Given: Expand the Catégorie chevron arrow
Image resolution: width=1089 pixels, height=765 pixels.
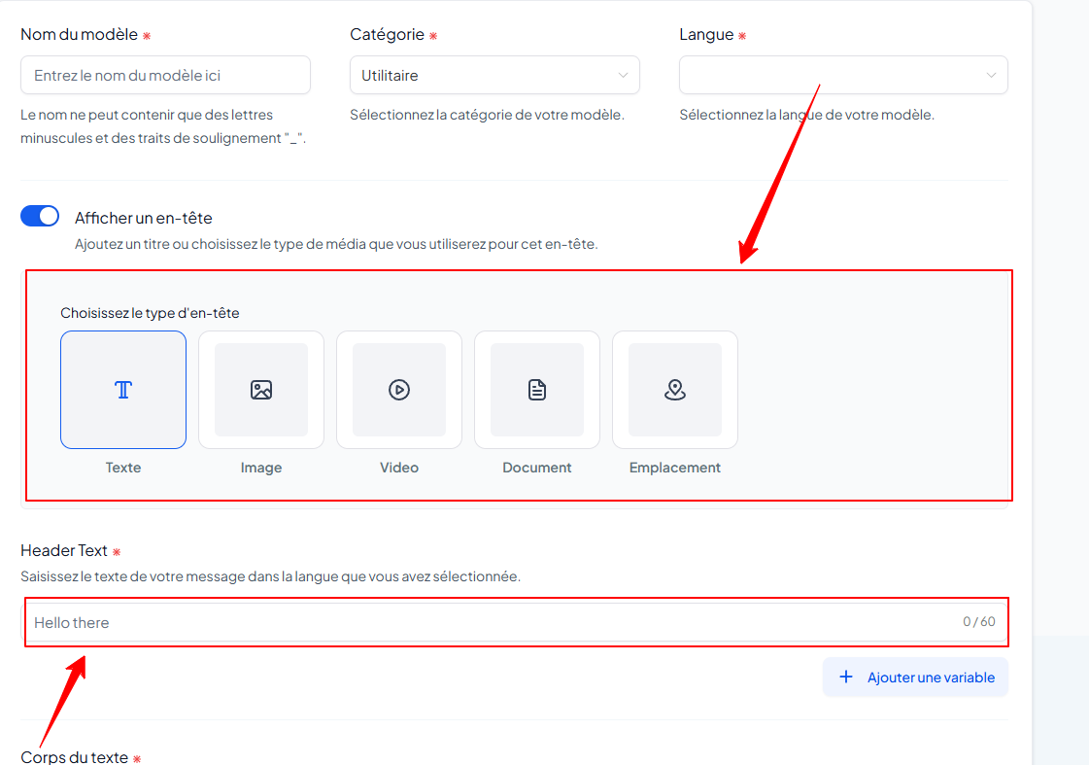Looking at the screenshot, I should point(623,75).
